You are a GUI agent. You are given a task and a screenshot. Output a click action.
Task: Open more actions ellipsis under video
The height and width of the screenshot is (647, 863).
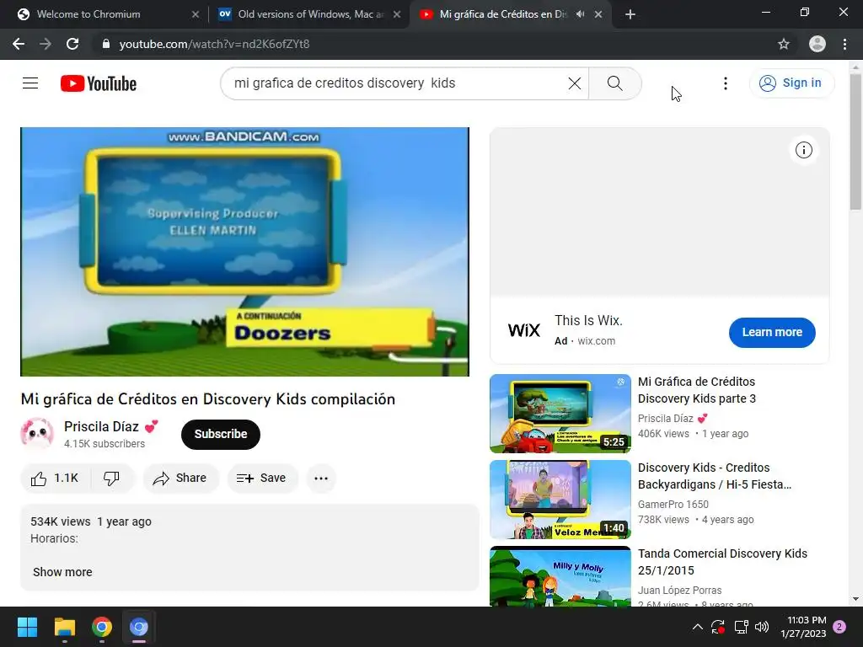click(x=321, y=479)
